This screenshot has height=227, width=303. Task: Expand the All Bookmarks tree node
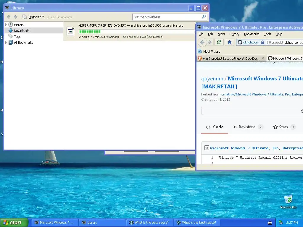coord(6,43)
